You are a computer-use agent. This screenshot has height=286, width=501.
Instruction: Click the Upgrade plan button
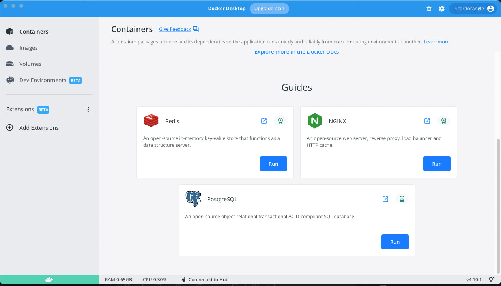pos(269,9)
